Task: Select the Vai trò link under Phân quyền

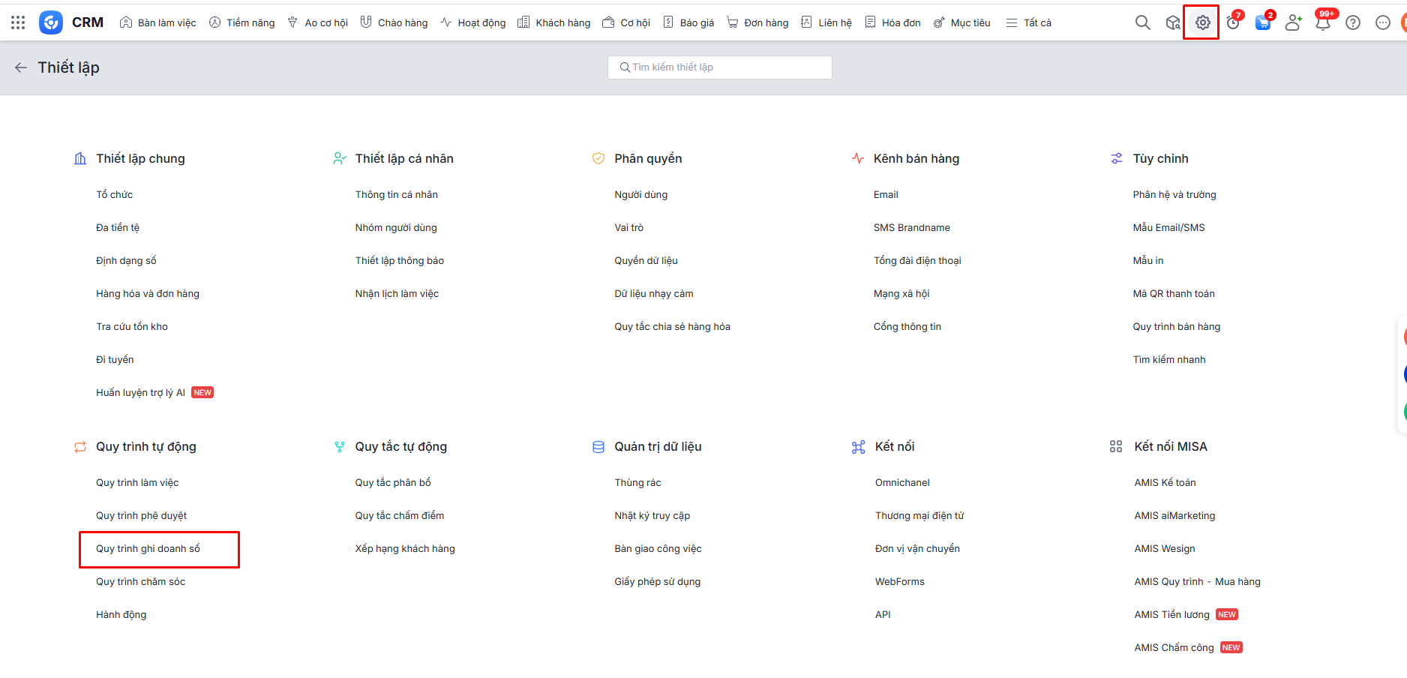Action: tap(628, 228)
